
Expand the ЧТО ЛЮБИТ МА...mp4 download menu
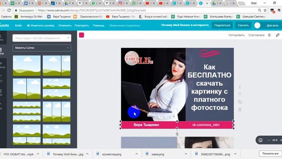[x=38, y=154]
